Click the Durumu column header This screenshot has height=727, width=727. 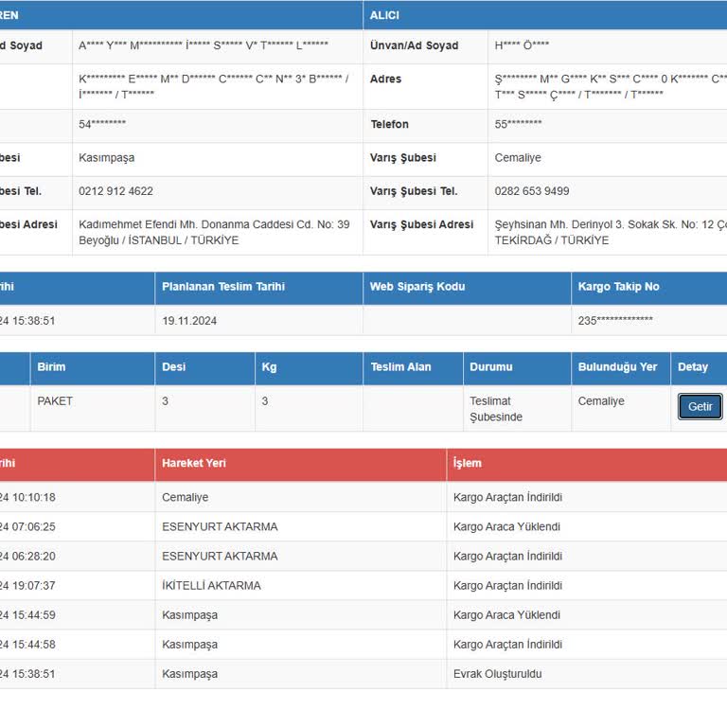pos(491,366)
